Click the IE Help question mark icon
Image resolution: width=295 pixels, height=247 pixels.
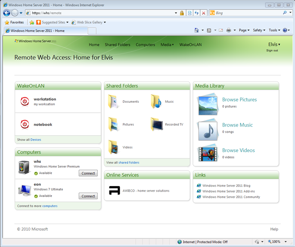point(285,30)
